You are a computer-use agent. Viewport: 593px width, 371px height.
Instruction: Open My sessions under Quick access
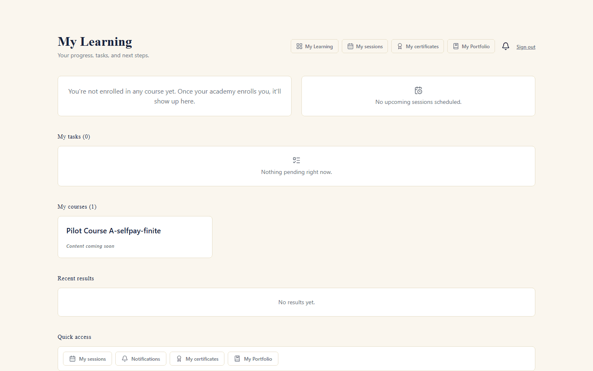(87, 359)
